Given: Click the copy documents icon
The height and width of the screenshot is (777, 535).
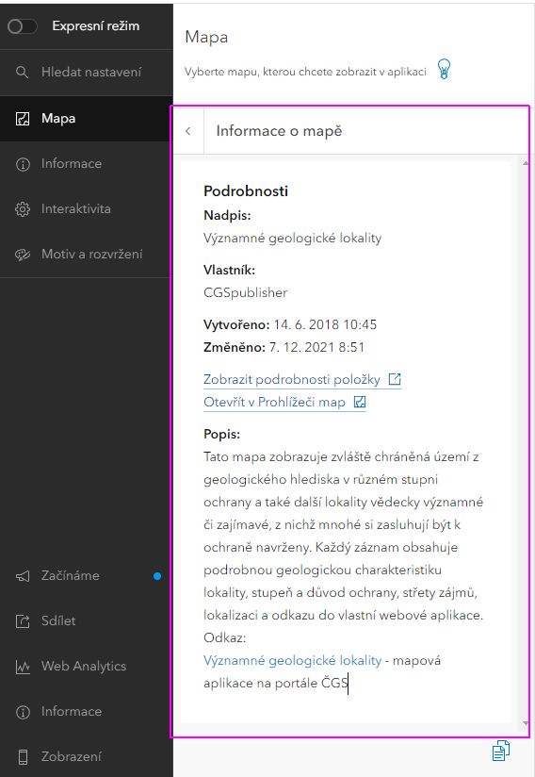Looking at the screenshot, I should pos(501,751).
